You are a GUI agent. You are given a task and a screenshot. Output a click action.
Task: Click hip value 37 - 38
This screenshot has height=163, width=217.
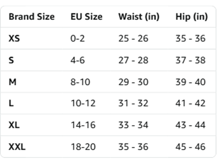coord(190,60)
